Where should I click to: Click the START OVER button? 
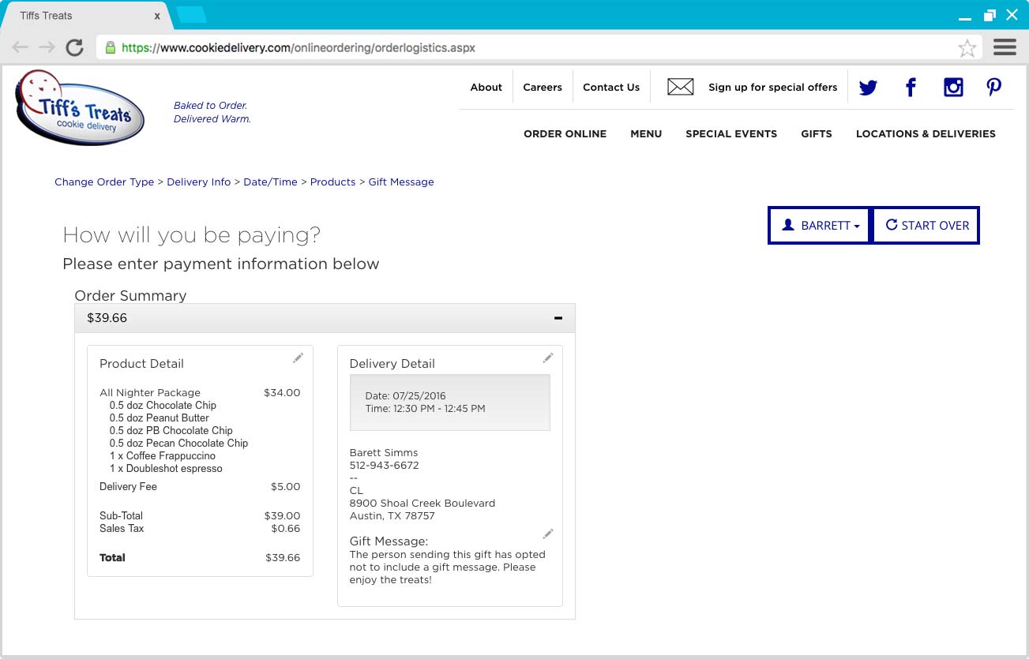926,226
